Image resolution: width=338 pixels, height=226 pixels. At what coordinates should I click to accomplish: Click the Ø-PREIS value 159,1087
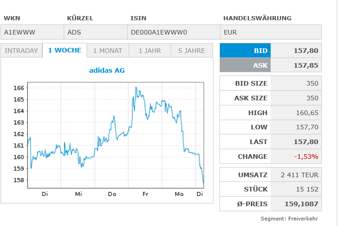pos(302,204)
